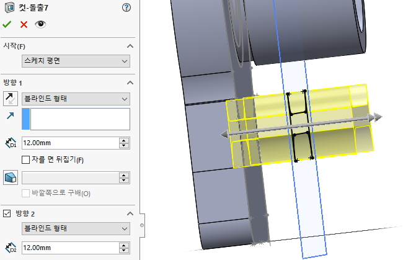This screenshot has width=403, height=260.
Task: Collapse the 방향 2 section
Action: click(x=130, y=213)
